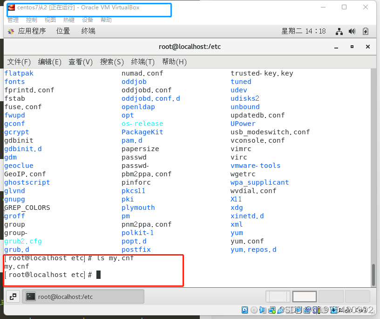Image resolution: width=380 pixels, height=319 pixels.
Task: Open the 搜索(S) terminal menu
Action: [x=112, y=62]
